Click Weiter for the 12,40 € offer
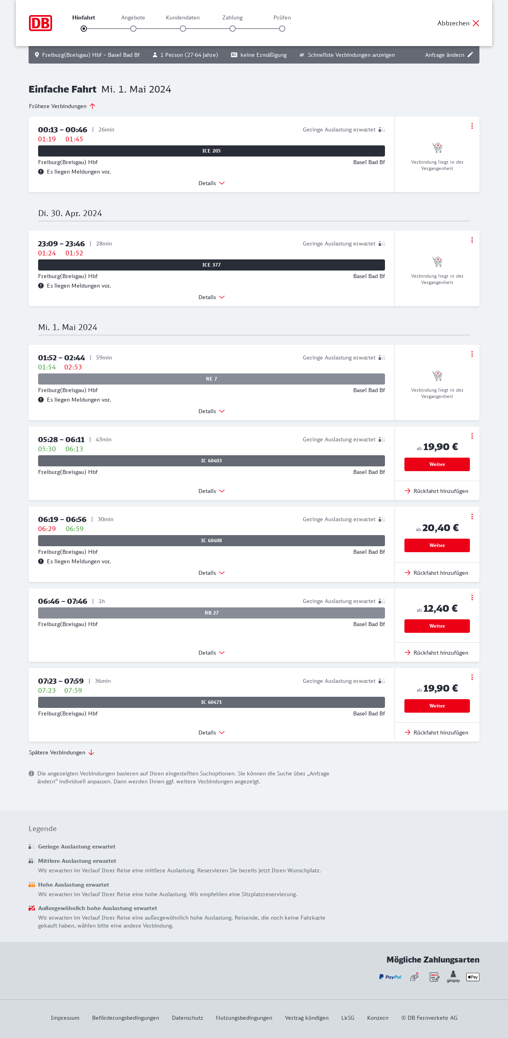 [437, 626]
